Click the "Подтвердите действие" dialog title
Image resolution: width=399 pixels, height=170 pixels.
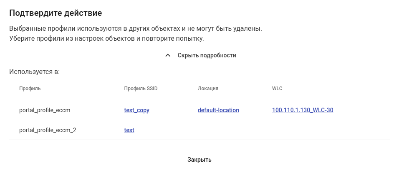tap(56, 13)
